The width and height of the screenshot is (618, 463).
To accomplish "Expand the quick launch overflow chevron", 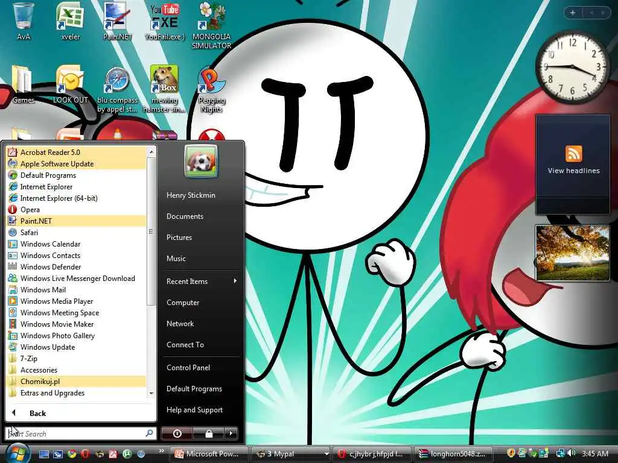I will click(161, 451).
